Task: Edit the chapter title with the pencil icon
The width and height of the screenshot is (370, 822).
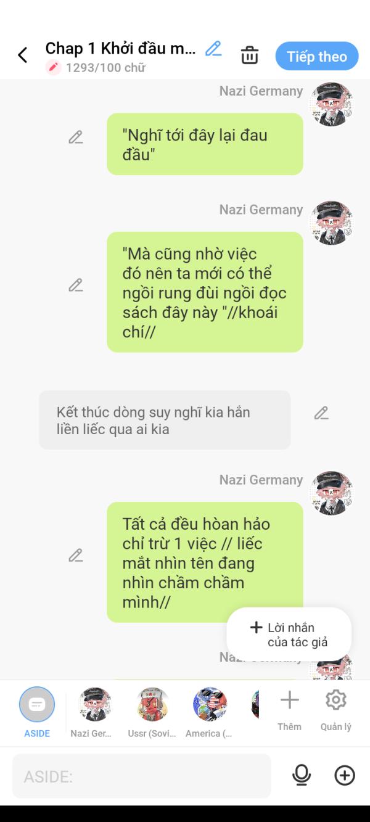Action: tap(213, 49)
